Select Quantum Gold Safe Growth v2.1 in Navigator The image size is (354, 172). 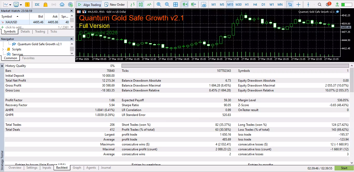tap(40, 44)
